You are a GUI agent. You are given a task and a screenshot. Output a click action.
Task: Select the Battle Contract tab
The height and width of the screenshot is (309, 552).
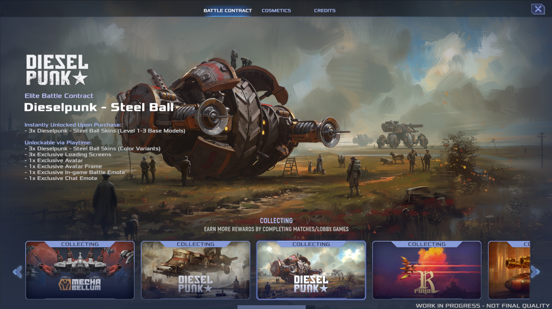(228, 11)
